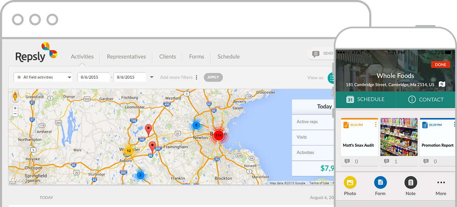Tap comment icon under Matt's Snax Audit
The height and width of the screenshot is (207, 457).
[347, 161]
